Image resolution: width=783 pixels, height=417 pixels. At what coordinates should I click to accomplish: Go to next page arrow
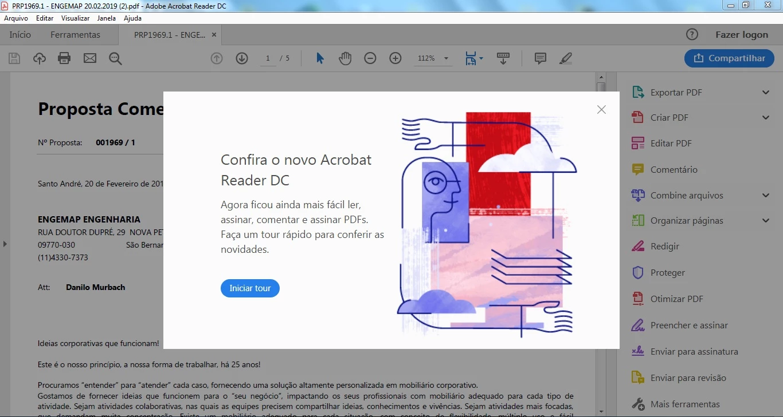pyautogui.click(x=242, y=58)
